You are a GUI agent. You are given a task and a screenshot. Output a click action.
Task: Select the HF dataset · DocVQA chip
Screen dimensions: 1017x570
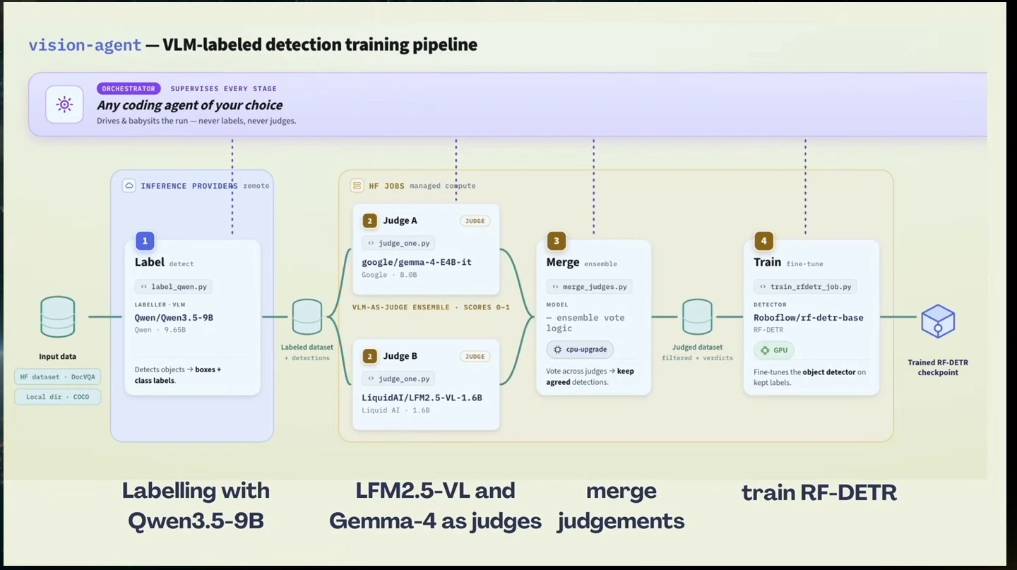(x=58, y=377)
